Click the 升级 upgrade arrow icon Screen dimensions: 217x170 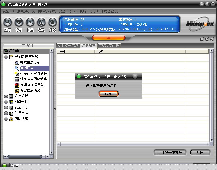click(52, 22)
